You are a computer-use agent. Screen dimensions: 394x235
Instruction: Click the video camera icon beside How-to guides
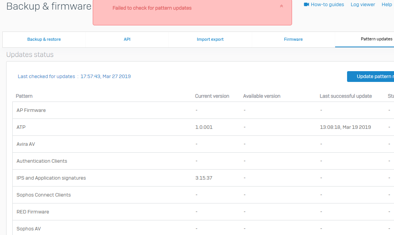[307, 5]
